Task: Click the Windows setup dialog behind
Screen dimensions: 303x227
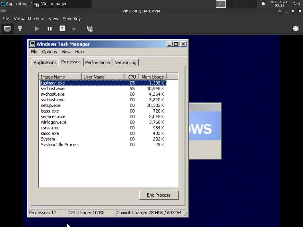Action: pyautogui.click(x=205, y=131)
